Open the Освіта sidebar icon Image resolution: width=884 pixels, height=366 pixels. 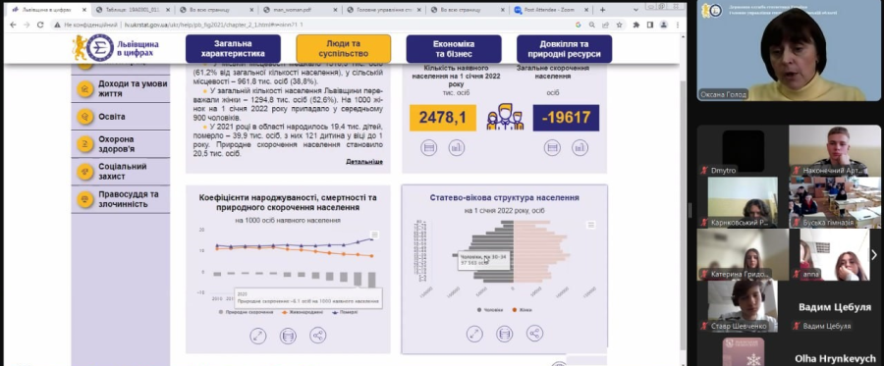point(85,117)
